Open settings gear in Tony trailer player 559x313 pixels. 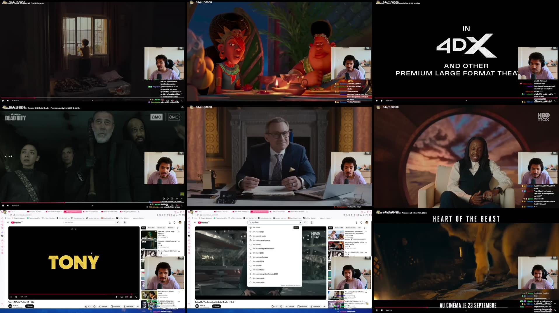click(x=126, y=297)
